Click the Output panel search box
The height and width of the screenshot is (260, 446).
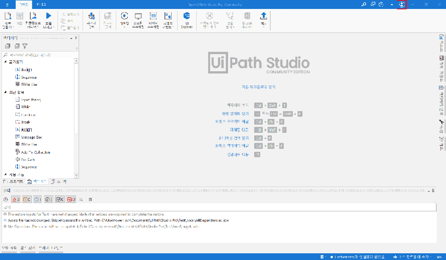pyautogui.click(x=219, y=207)
